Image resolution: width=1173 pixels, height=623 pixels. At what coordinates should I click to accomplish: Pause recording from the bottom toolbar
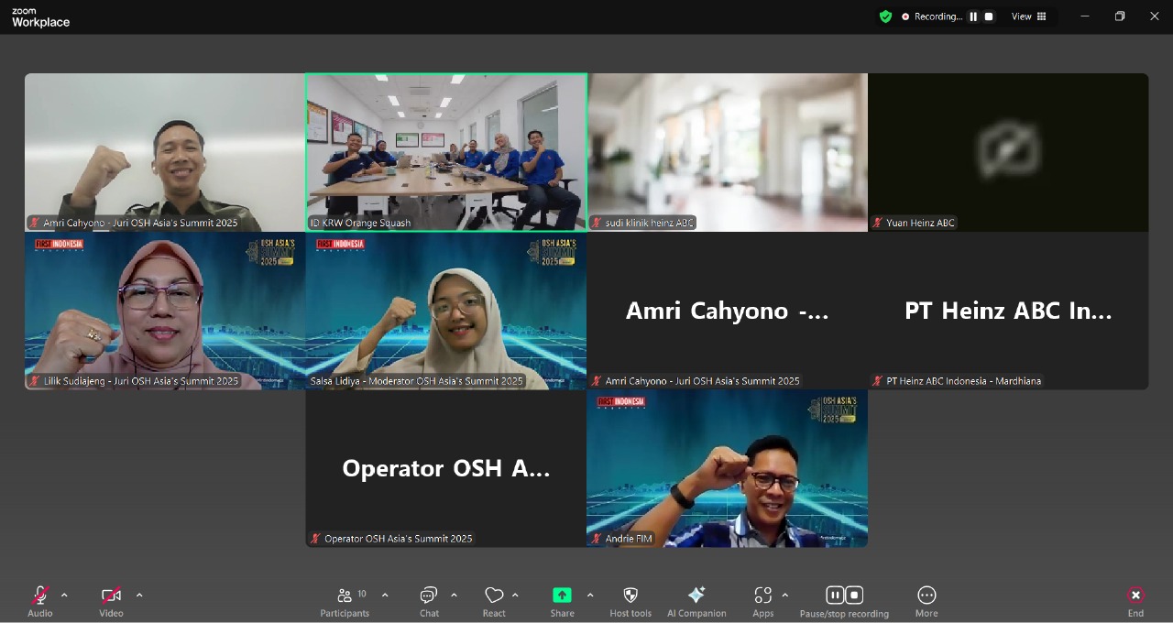tap(835, 596)
